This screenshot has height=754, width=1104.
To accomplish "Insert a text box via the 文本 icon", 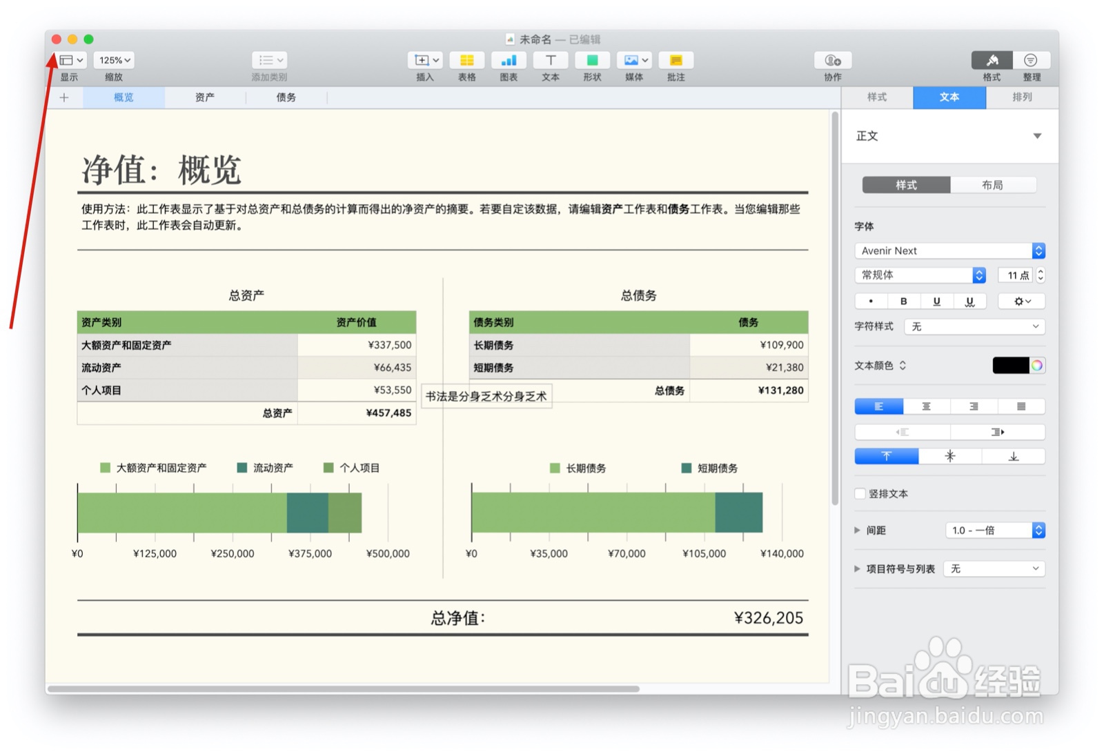I will tap(550, 61).
